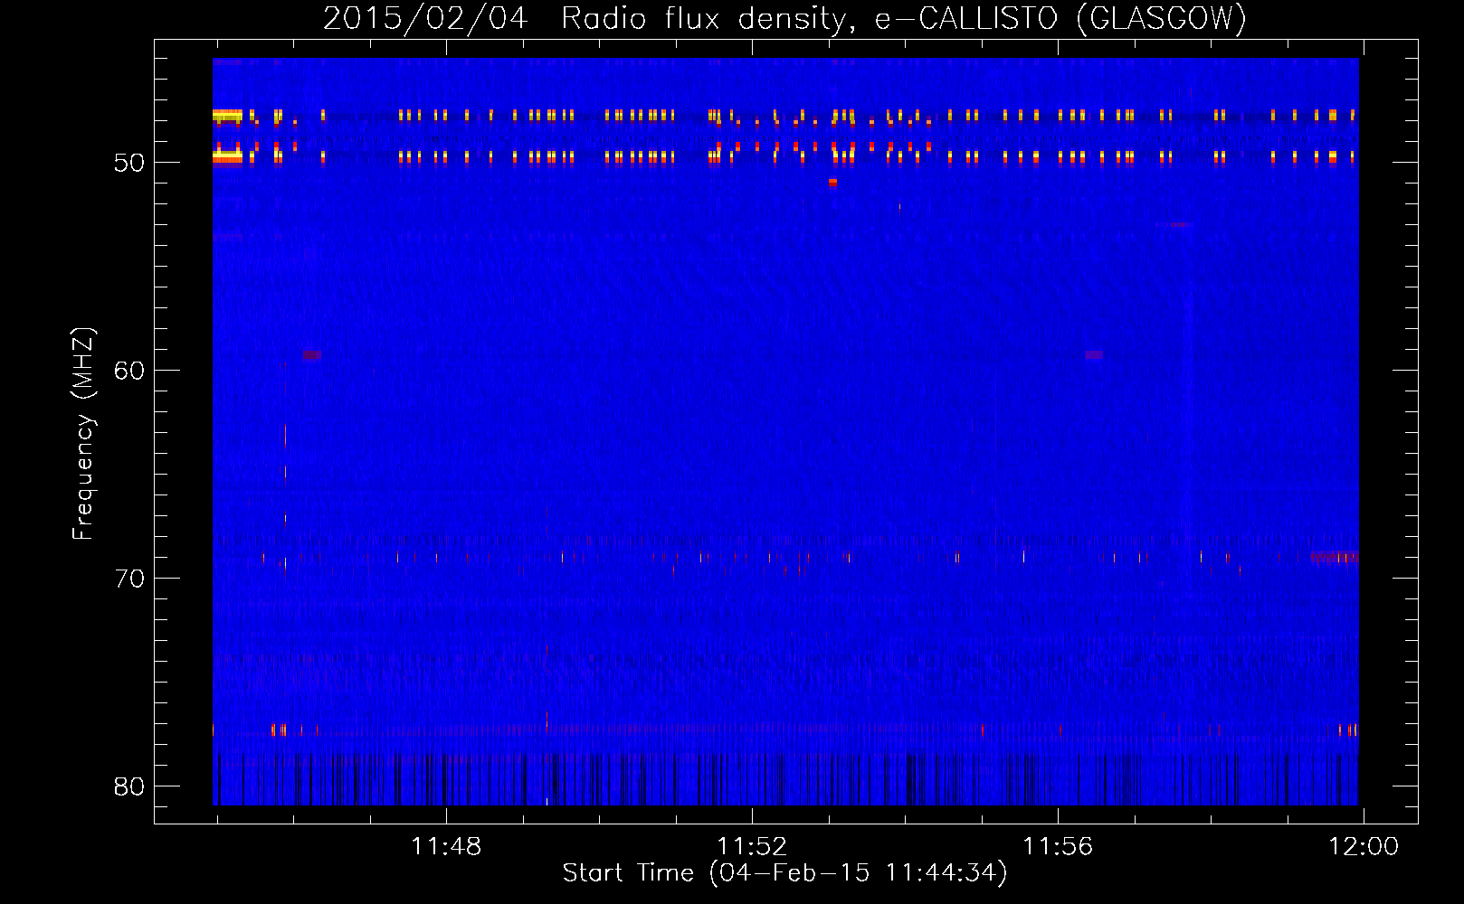This screenshot has width=1464, height=904.
Task: Click the 11:56 time tick label
Action: pyautogui.click(x=1058, y=846)
